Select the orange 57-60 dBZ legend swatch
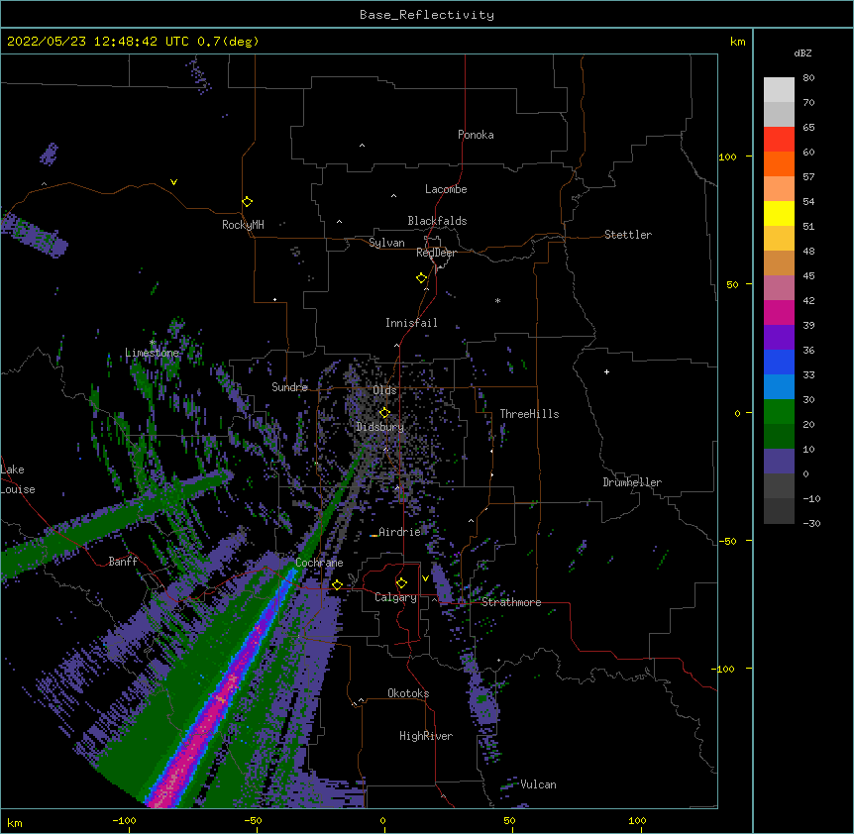 point(779,163)
